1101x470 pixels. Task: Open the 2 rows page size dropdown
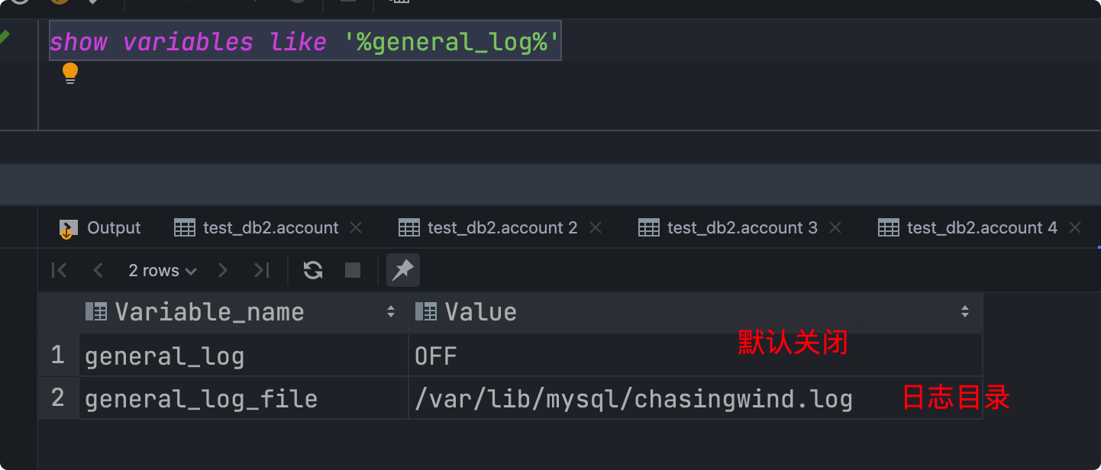click(163, 270)
